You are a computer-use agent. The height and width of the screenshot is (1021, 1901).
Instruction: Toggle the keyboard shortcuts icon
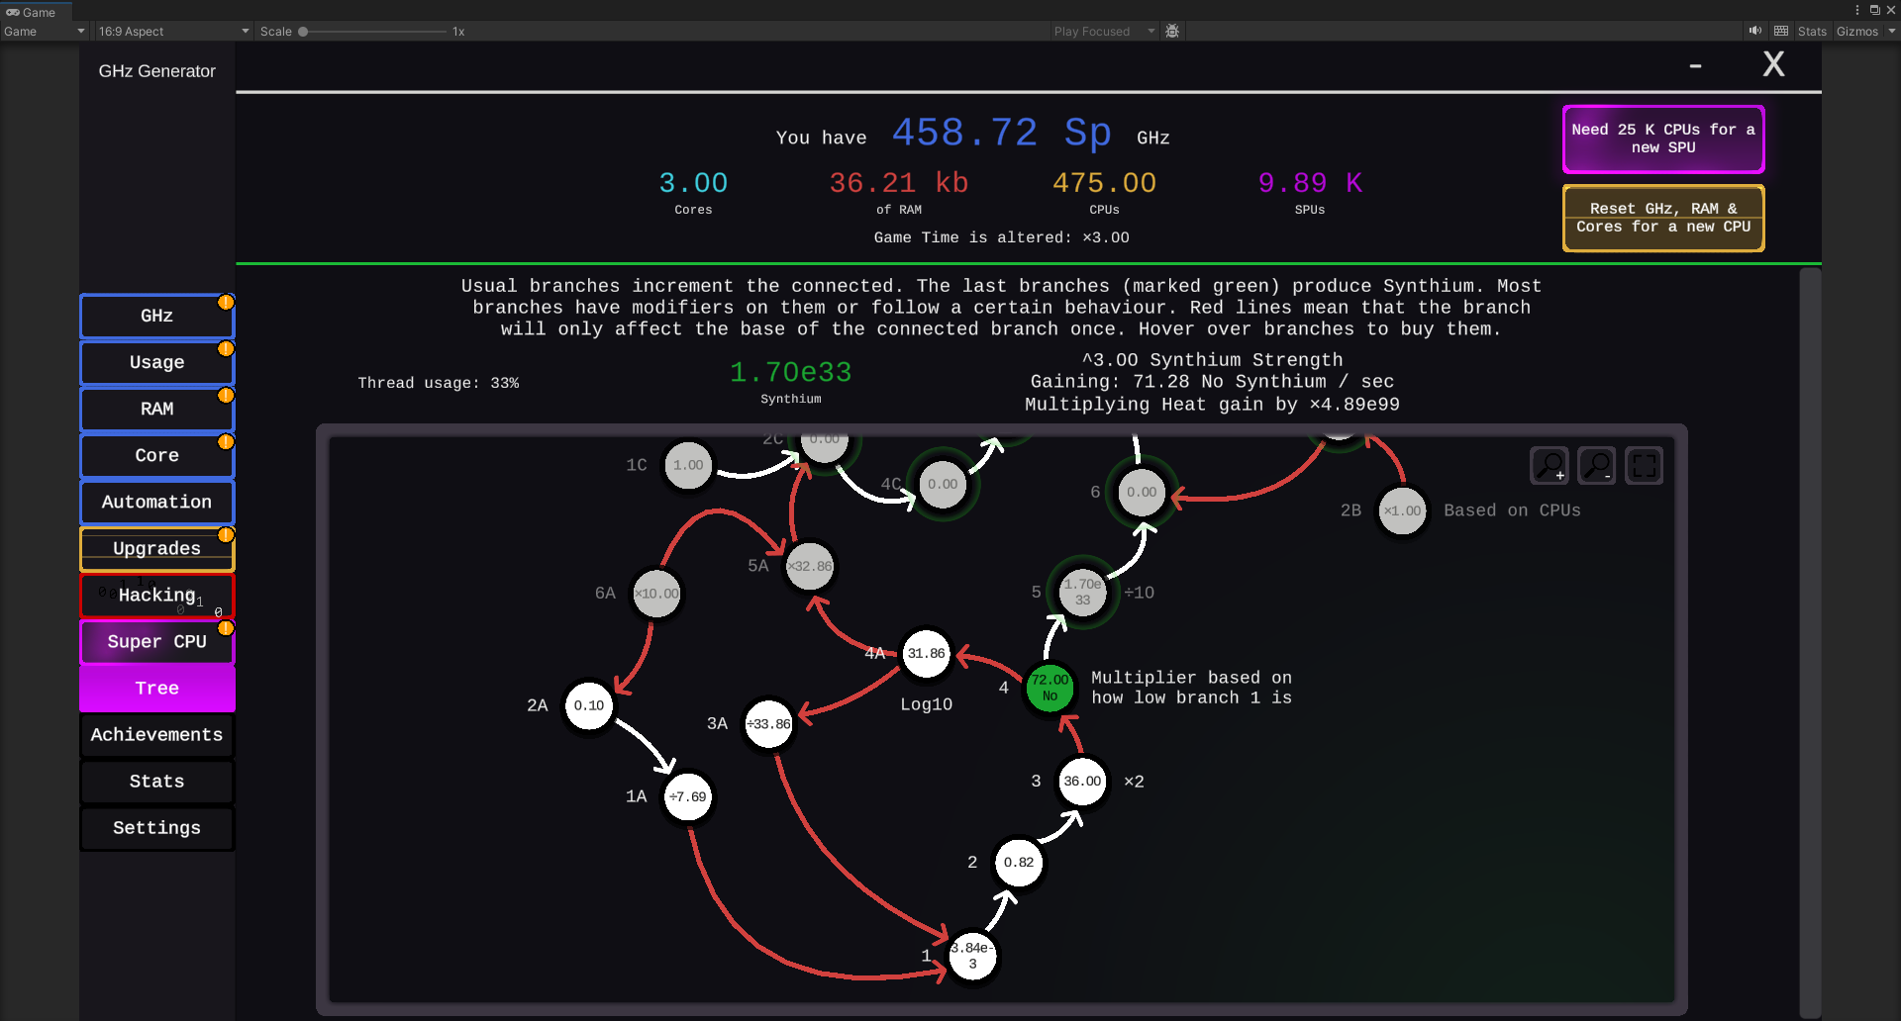pyautogui.click(x=1781, y=31)
